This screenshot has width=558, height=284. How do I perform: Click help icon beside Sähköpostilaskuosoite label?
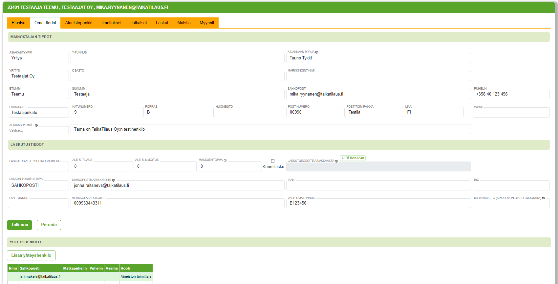[x=114, y=180]
